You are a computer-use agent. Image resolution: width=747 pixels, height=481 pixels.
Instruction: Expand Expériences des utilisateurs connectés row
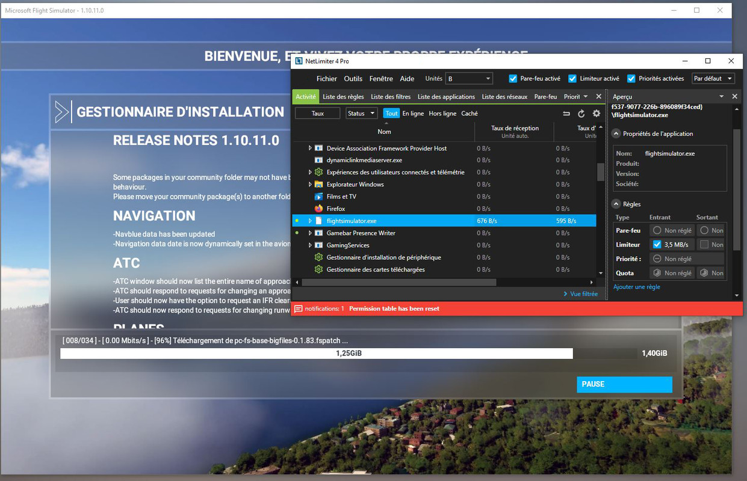click(x=310, y=172)
